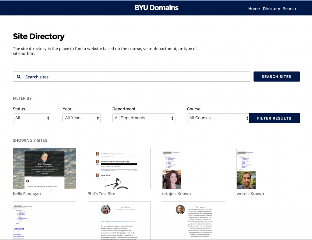Click the Year label
The height and width of the screenshot is (240, 312).
tap(67, 109)
